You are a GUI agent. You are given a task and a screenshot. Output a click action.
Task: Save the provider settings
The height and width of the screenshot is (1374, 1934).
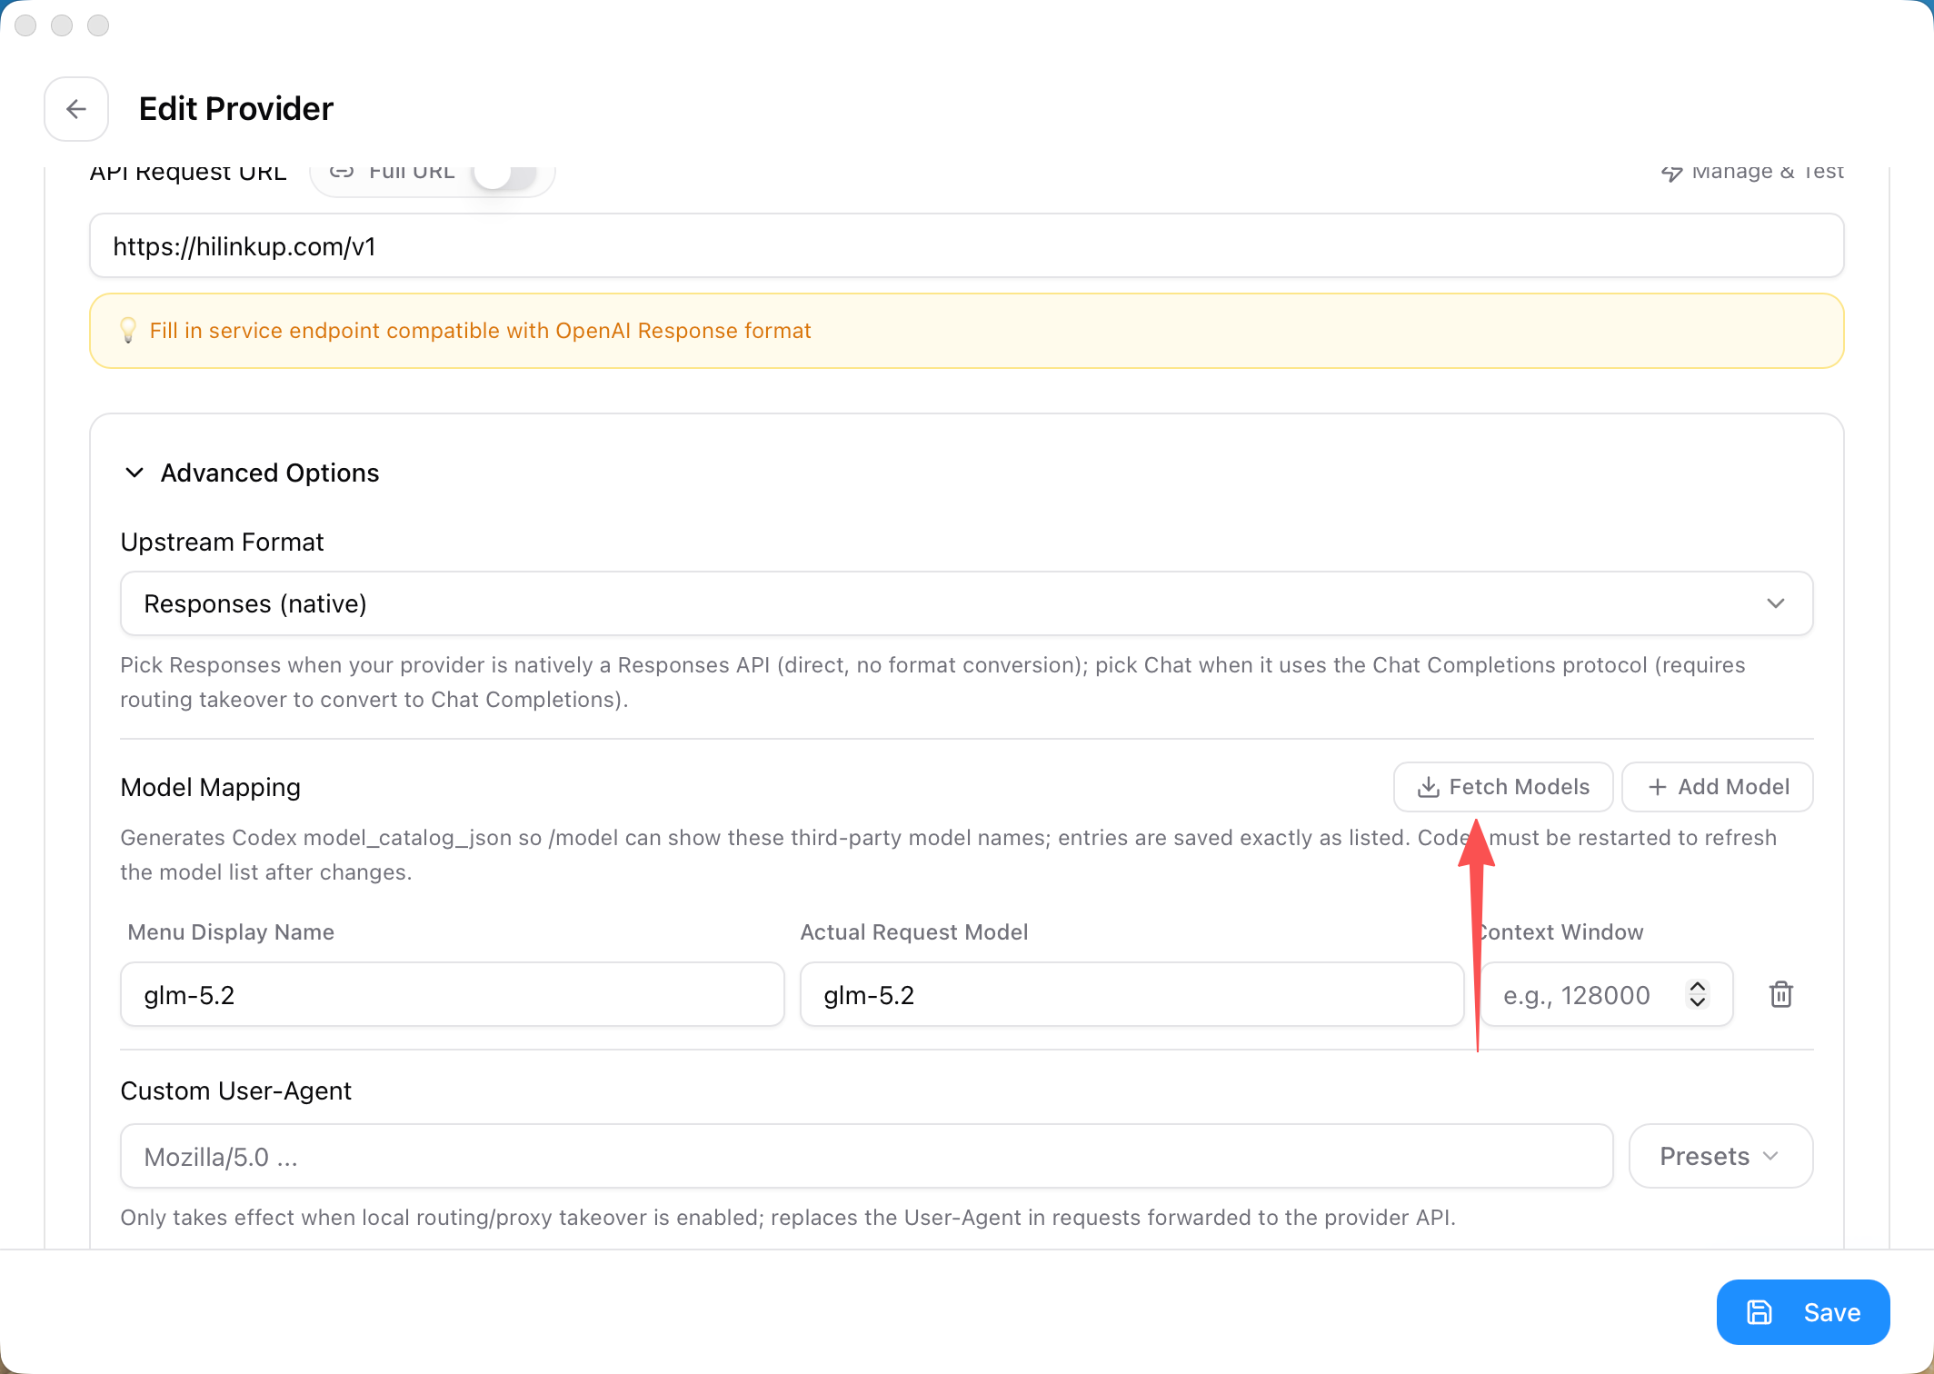coord(1803,1312)
